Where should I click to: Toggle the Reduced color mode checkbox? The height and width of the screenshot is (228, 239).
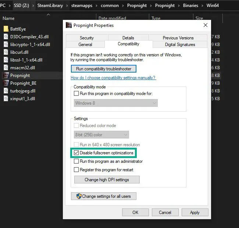point(76,126)
